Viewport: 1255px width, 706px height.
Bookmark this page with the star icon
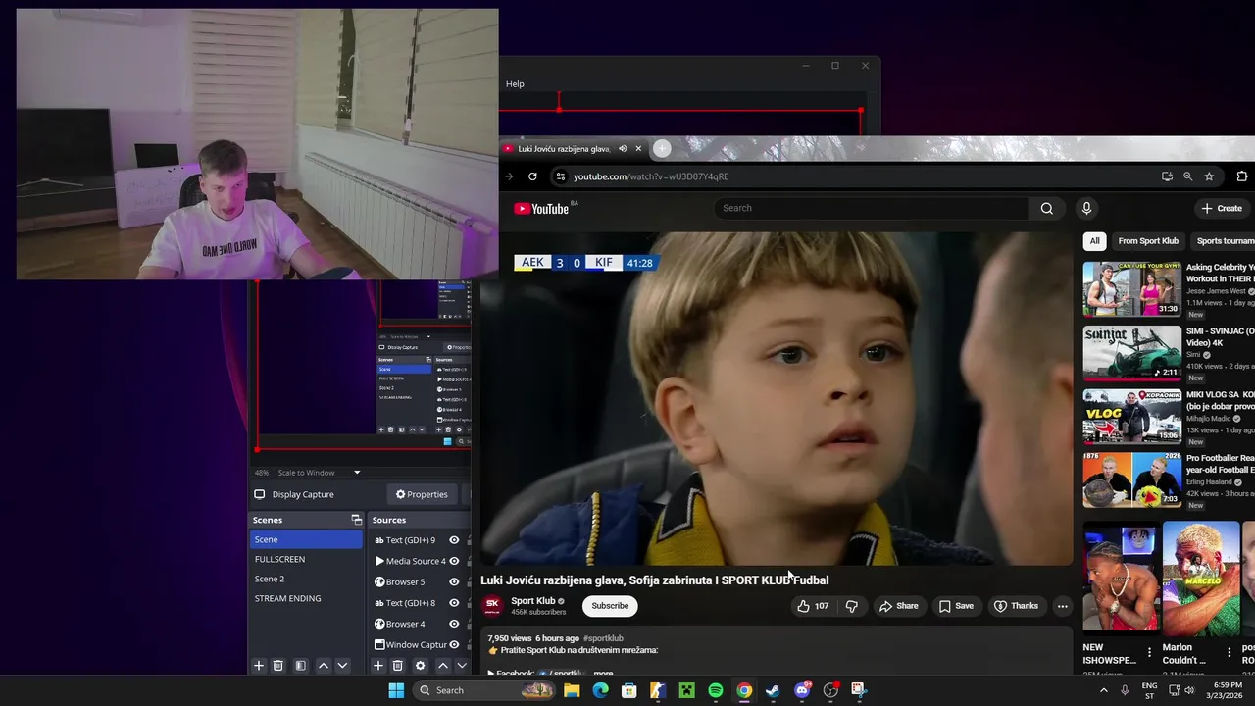point(1209,176)
